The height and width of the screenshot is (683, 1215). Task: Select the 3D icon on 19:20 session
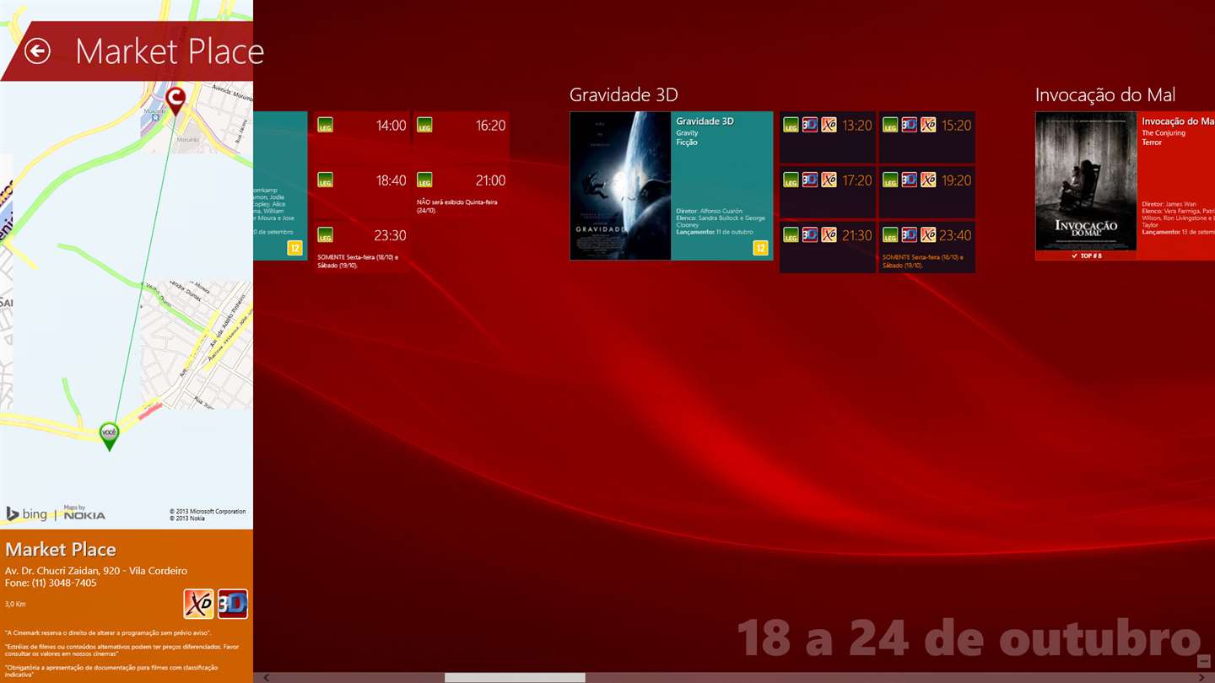click(910, 180)
